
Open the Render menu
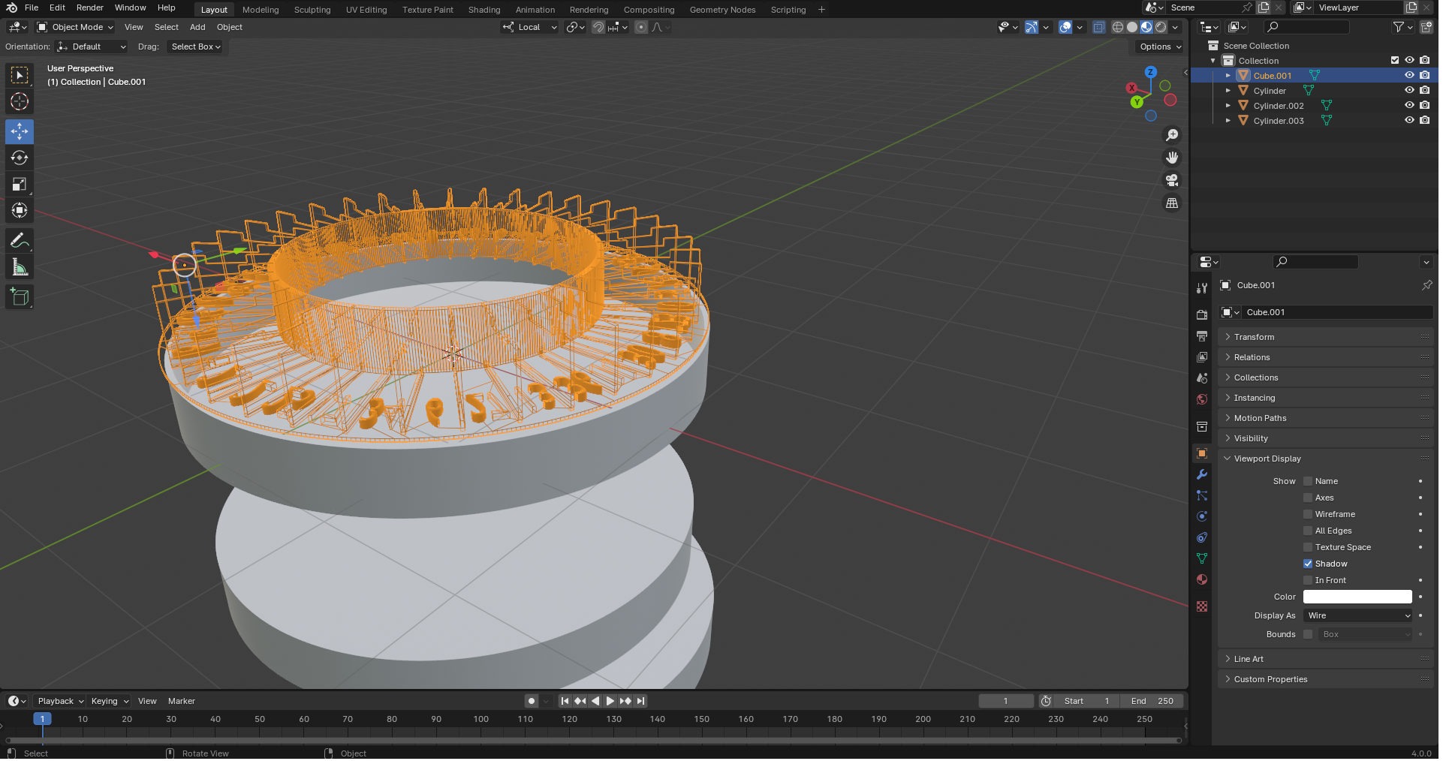[90, 8]
